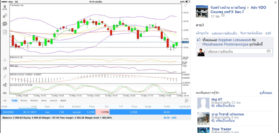
Task: Click the privacy icon next to 12 ชม.
Action: (223, 15)
